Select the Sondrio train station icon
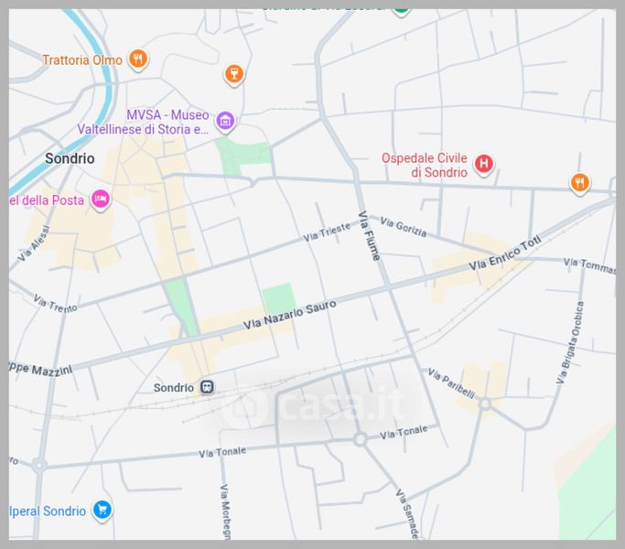625x549 pixels. click(209, 387)
